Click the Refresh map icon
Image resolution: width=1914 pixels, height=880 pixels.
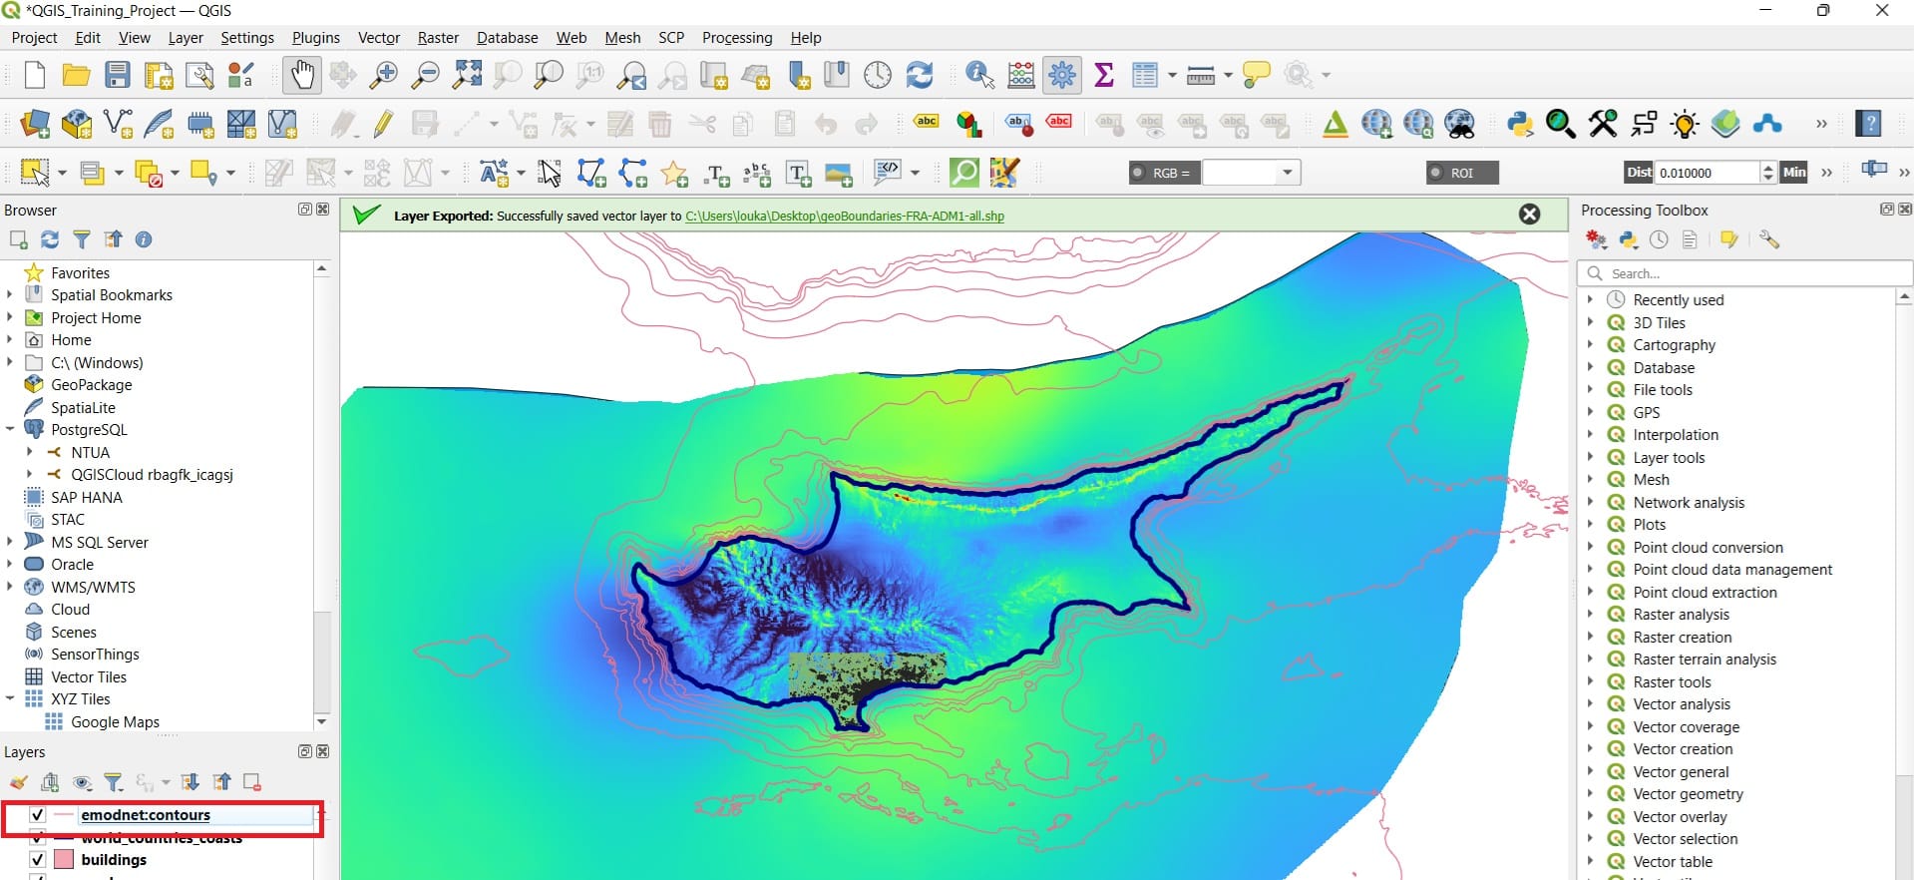tap(920, 75)
